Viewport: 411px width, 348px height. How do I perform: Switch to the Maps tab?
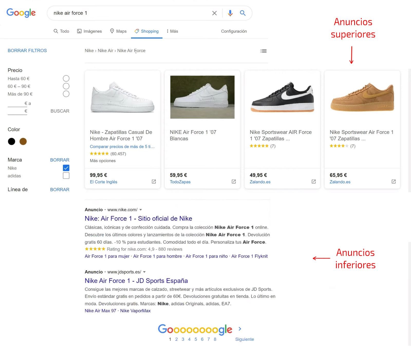pyautogui.click(x=118, y=31)
